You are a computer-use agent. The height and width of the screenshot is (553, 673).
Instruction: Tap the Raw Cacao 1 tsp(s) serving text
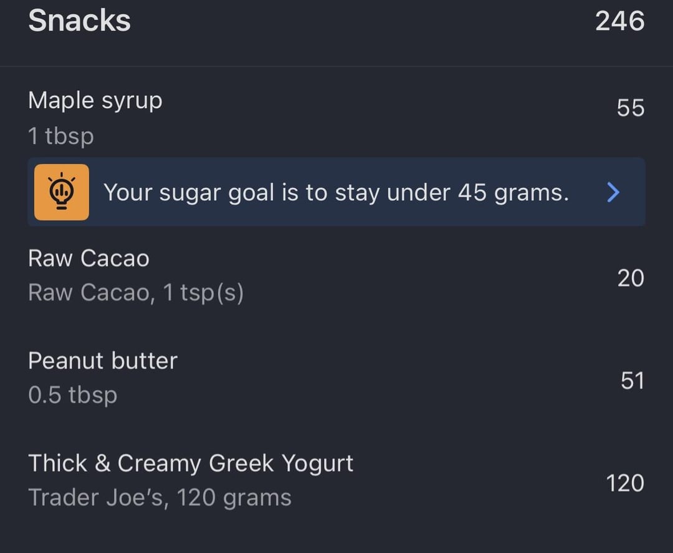136,292
